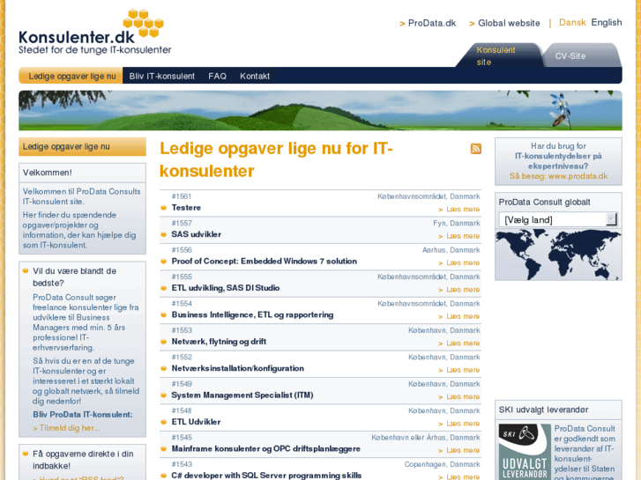Open the RSS feed icon
The height and width of the screenshot is (480, 641).
[x=475, y=149]
